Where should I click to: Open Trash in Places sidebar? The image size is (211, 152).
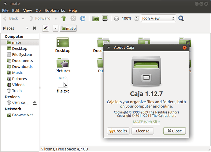click(x=20, y=91)
